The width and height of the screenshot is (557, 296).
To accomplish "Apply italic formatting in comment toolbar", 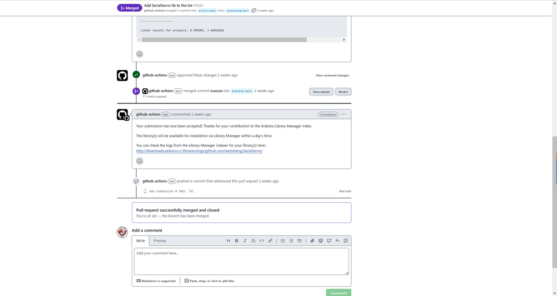I will 245,241.
